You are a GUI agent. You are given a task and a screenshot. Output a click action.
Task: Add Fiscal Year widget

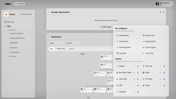coord(154,53)
